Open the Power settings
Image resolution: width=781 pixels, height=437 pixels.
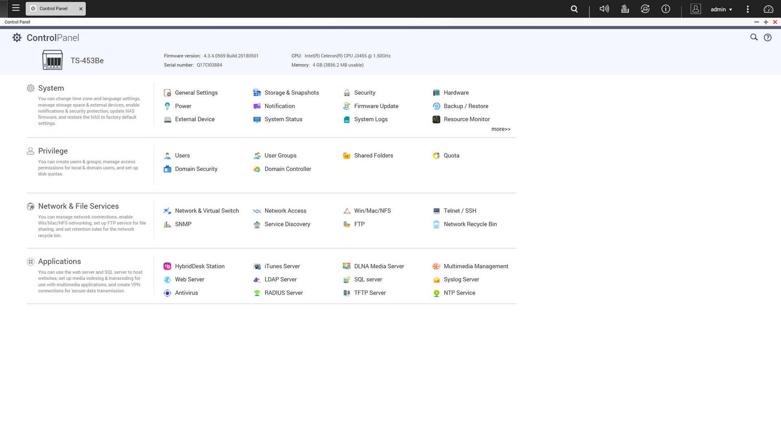coord(177,106)
